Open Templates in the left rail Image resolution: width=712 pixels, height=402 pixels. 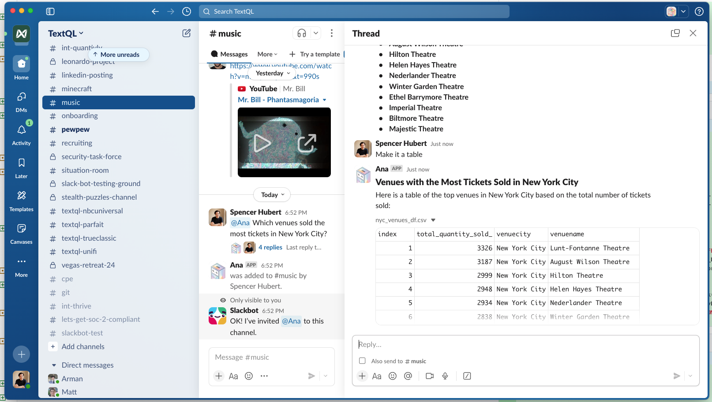pos(21,201)
